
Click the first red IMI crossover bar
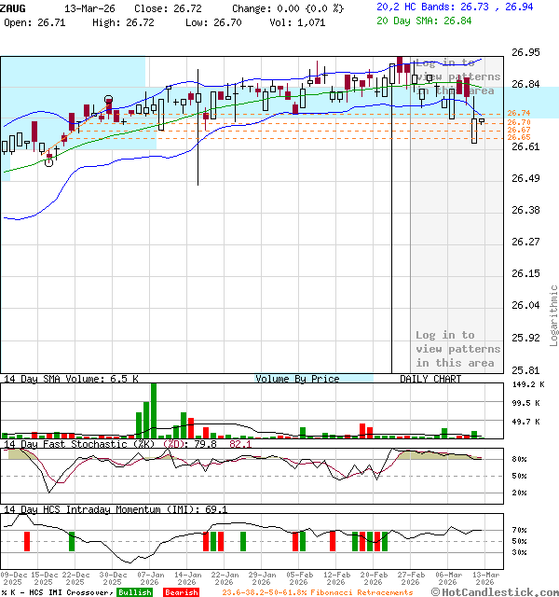click(27, 540)
